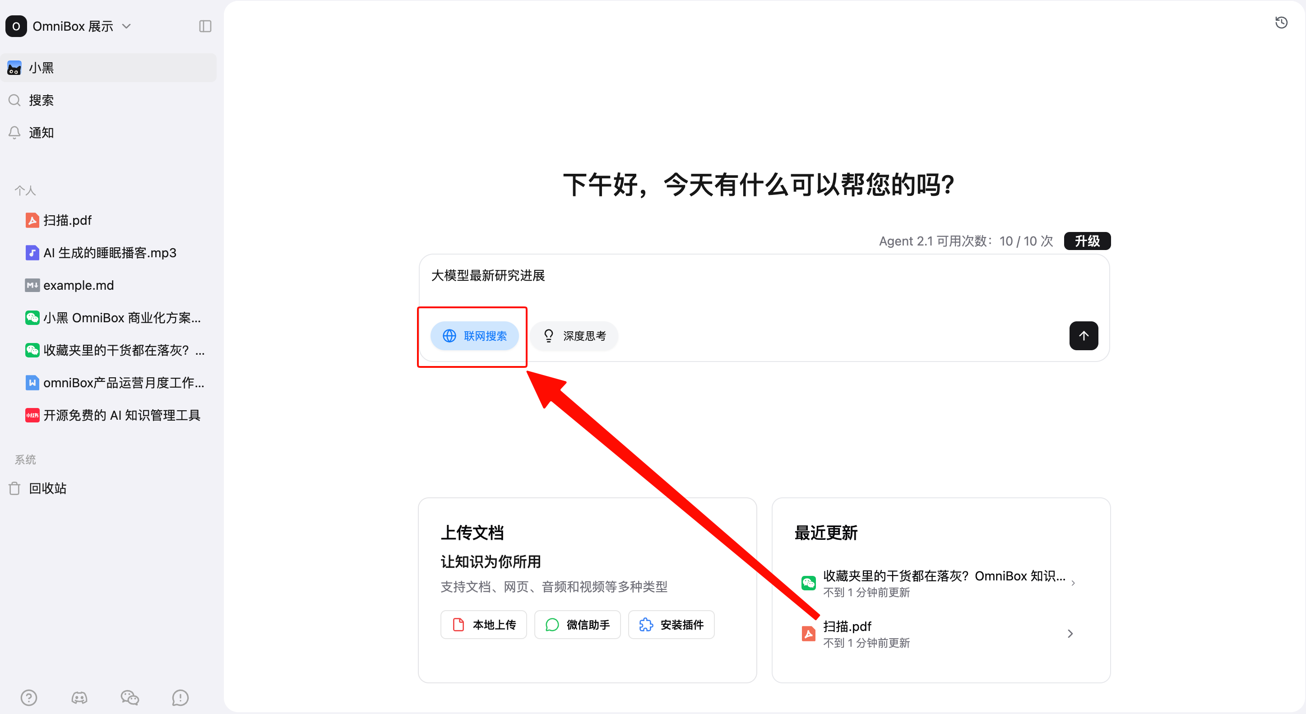
Task: Toggle 联网搜索 web search off
Action: pyautogui.click(x=475, y=336)
